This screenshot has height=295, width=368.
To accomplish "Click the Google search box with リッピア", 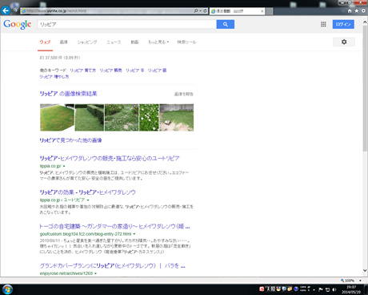I will coord(126,24).
